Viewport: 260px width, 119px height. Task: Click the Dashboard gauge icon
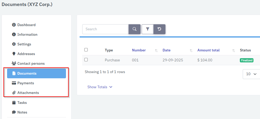point(14,25)
